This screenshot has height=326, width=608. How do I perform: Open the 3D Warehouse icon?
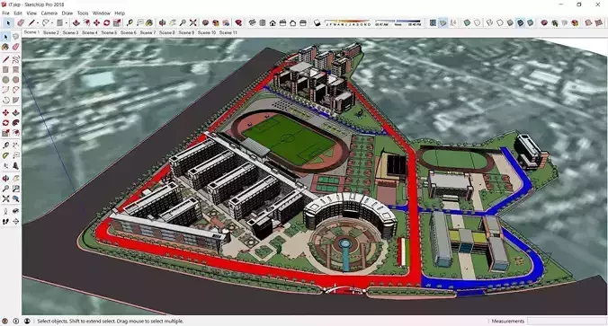click(x=205, y=22)
